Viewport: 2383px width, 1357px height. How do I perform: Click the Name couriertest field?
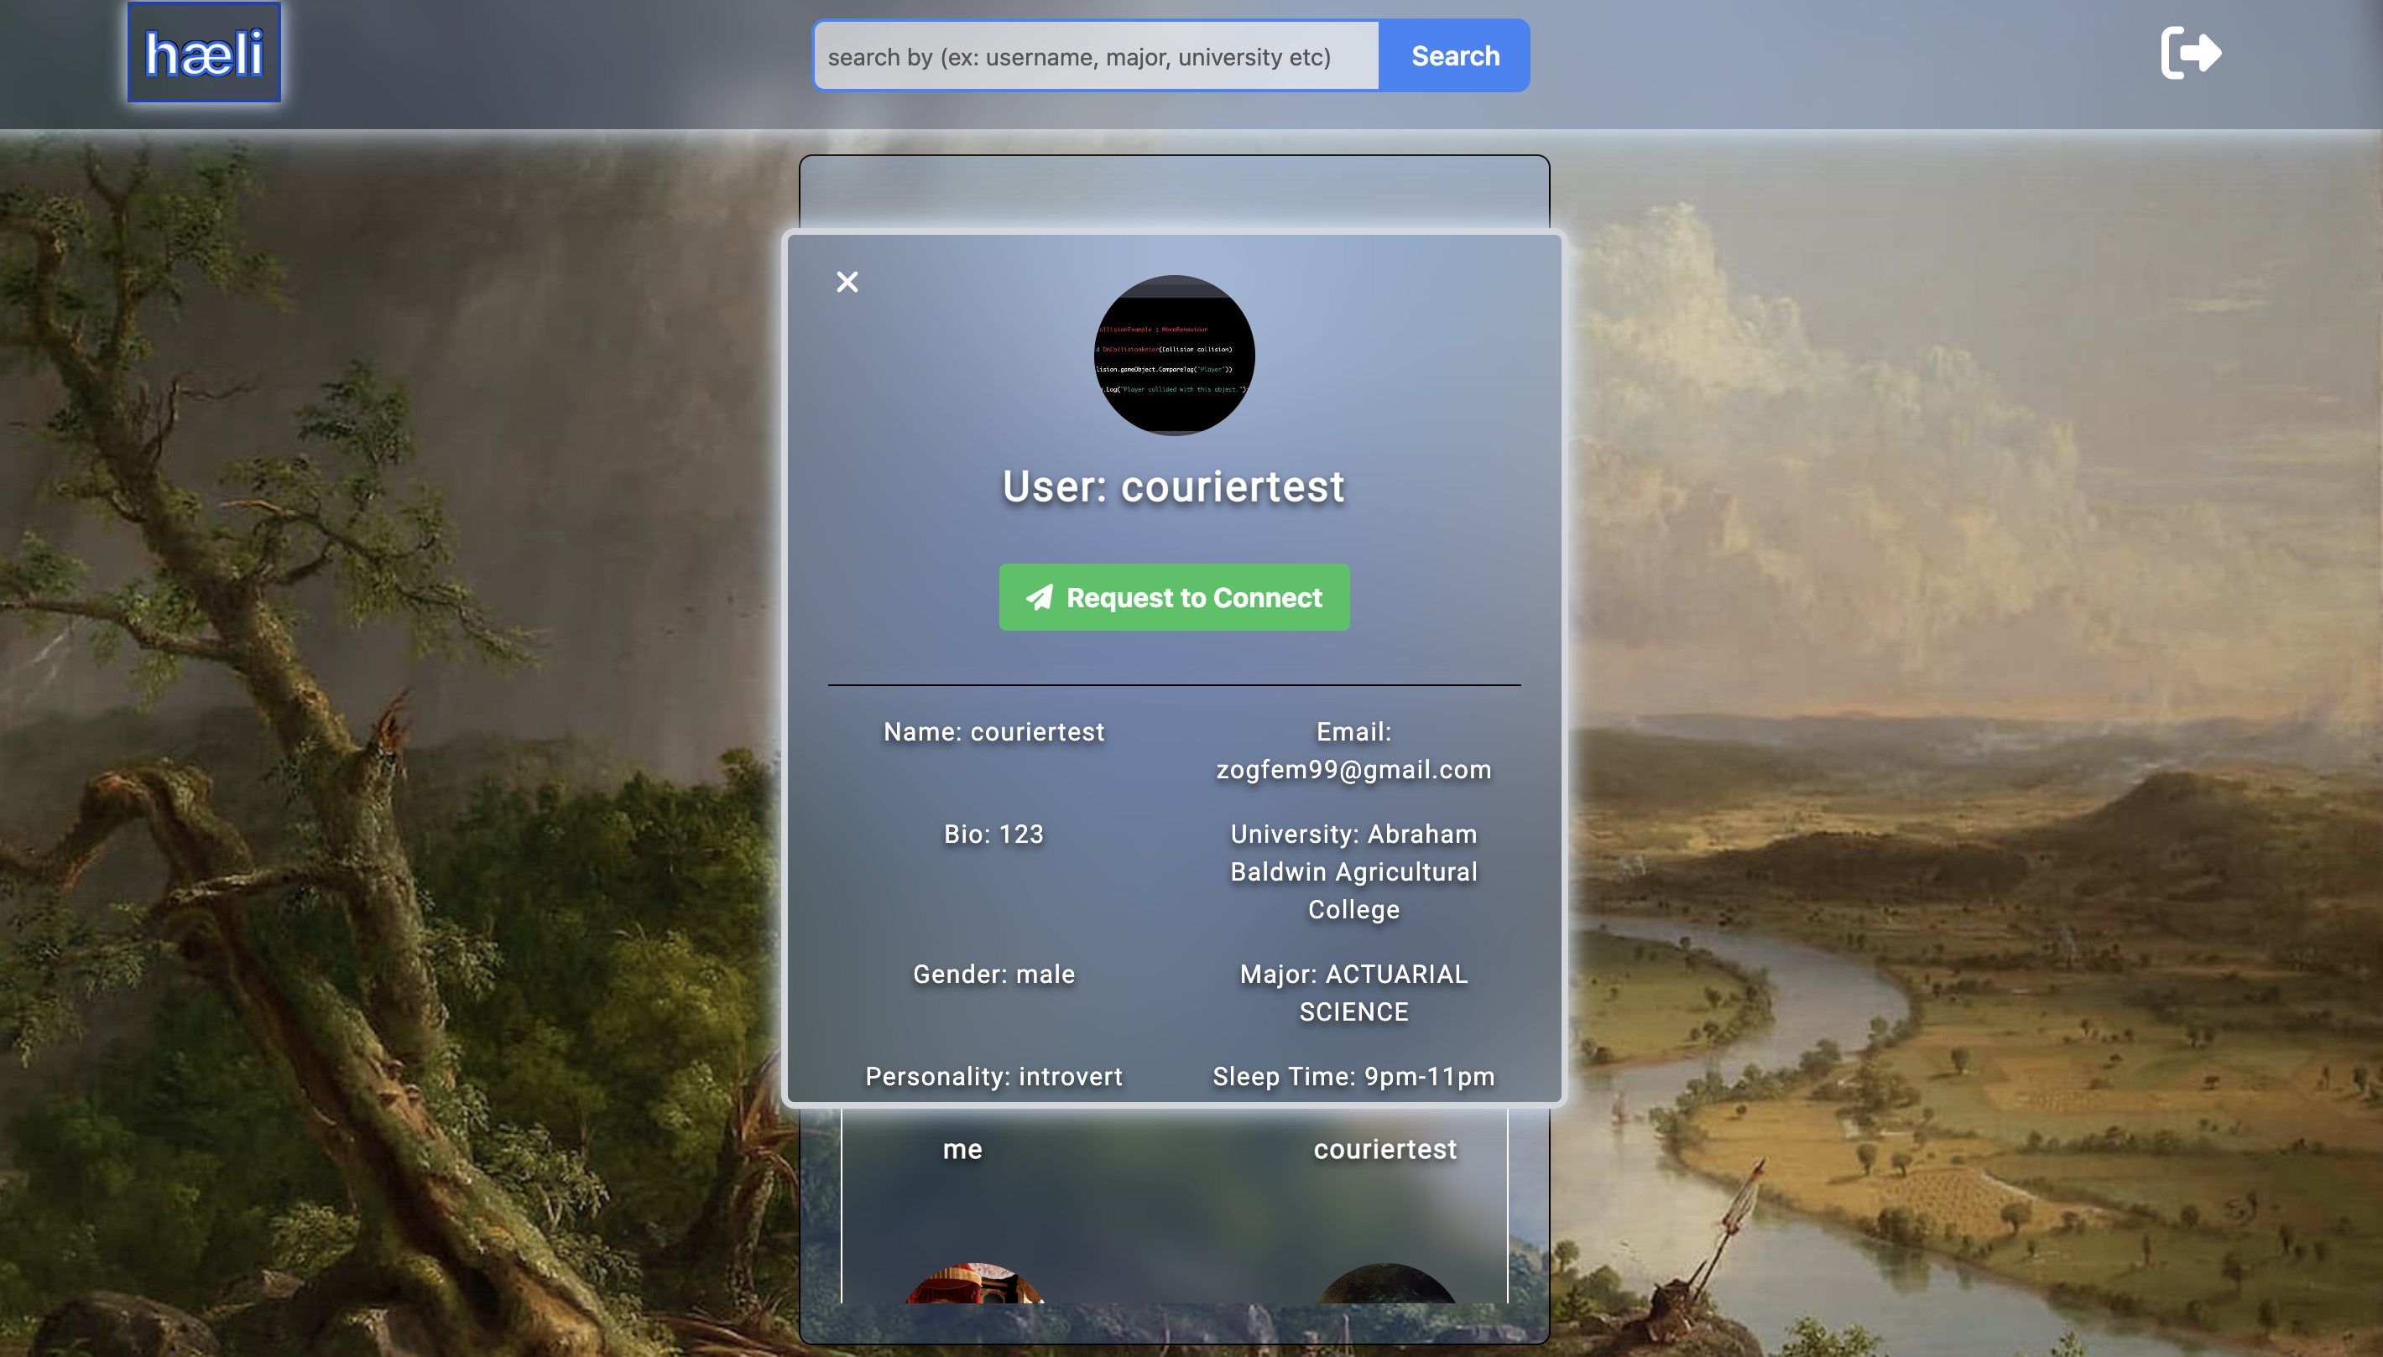tap(993, 731)
